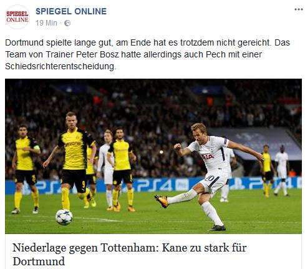The height and width of the screenshot is (269, 305).
Task: Open the post via '19 Min' timestamp
Action: pyautogui.click(x=46, y=23)
